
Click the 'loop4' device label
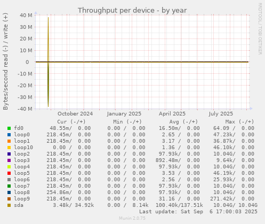pyautogui.click(x=22, y=167)
